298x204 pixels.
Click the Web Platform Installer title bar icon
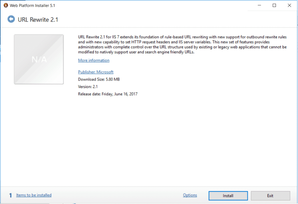pyautogui.click(x=6, y=5)
